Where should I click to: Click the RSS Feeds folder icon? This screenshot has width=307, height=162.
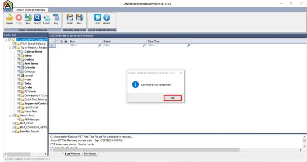click(22, 91)
